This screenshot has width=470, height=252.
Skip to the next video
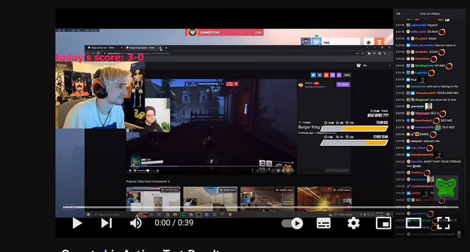click(106, 223)
